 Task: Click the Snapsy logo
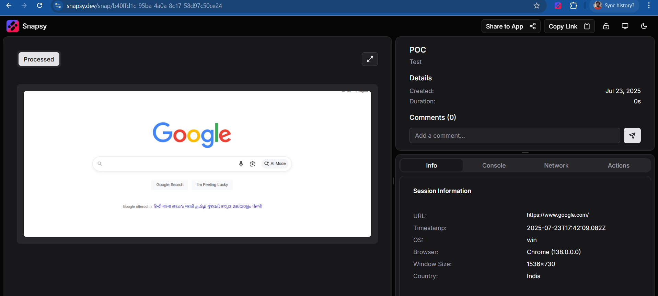[x=13, y=26]
